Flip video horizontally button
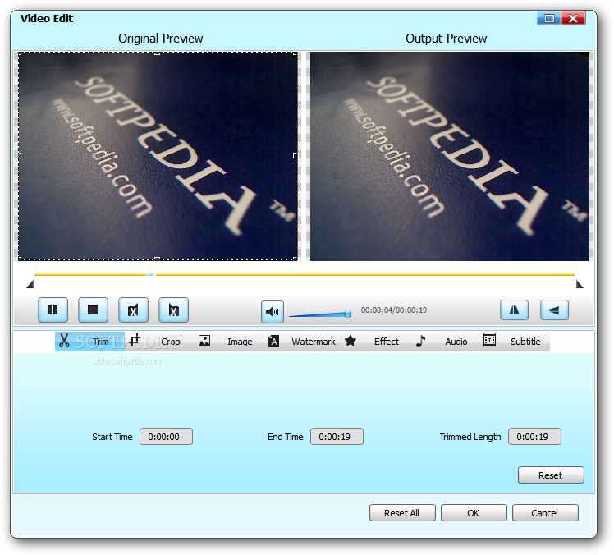 (514, 310)
